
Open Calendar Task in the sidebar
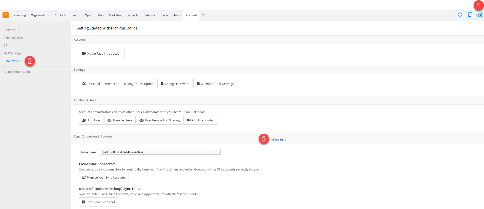pos(13,38)
